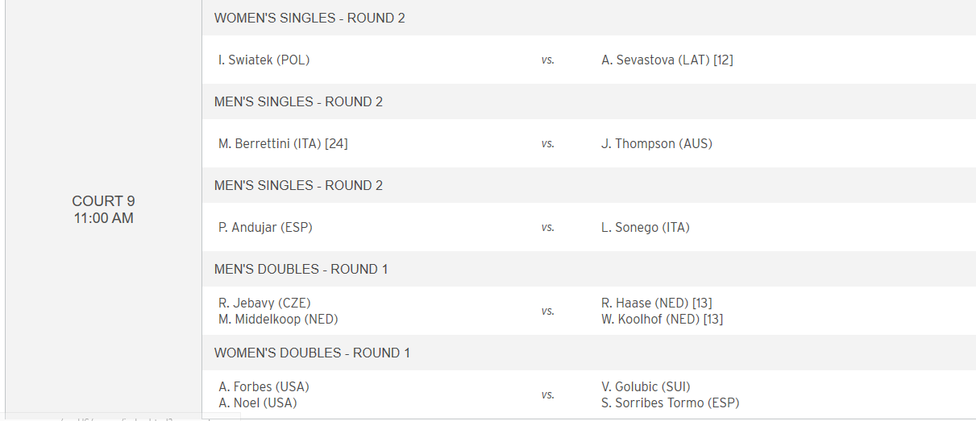Screen dimensions: 976x421
Task: Open A. Forbes (USA) player link
Action: [x=264, y=386]
